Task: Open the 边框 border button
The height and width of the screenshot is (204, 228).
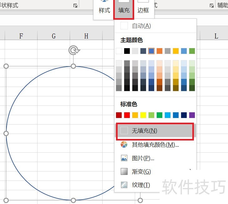Action: [143, 9]
